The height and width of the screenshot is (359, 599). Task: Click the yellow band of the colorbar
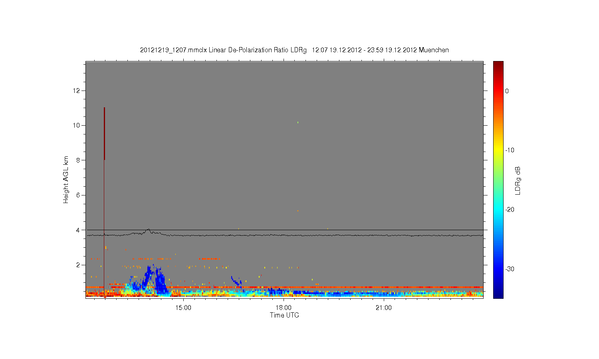498,150
